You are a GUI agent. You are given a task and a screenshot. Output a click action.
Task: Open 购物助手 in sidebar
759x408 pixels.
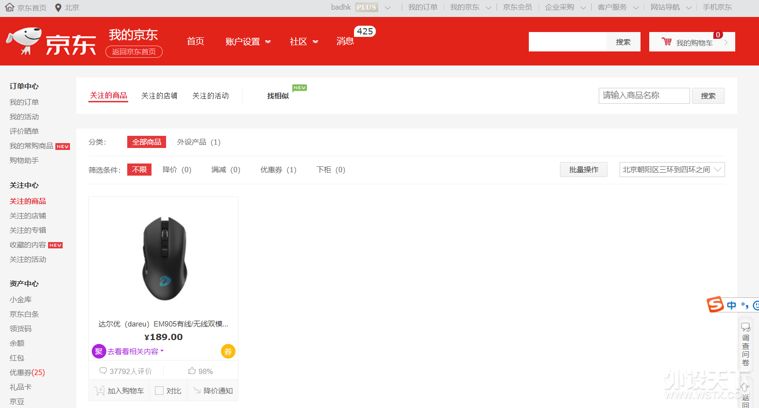24,160
